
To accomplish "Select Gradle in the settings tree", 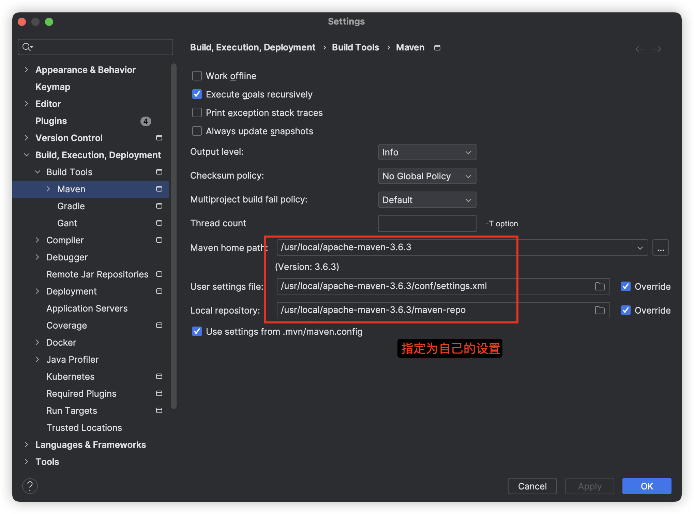I will [71, 206].
